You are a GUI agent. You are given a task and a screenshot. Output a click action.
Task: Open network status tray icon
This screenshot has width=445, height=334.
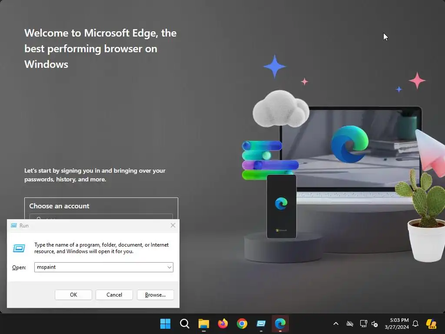(363, 324)
